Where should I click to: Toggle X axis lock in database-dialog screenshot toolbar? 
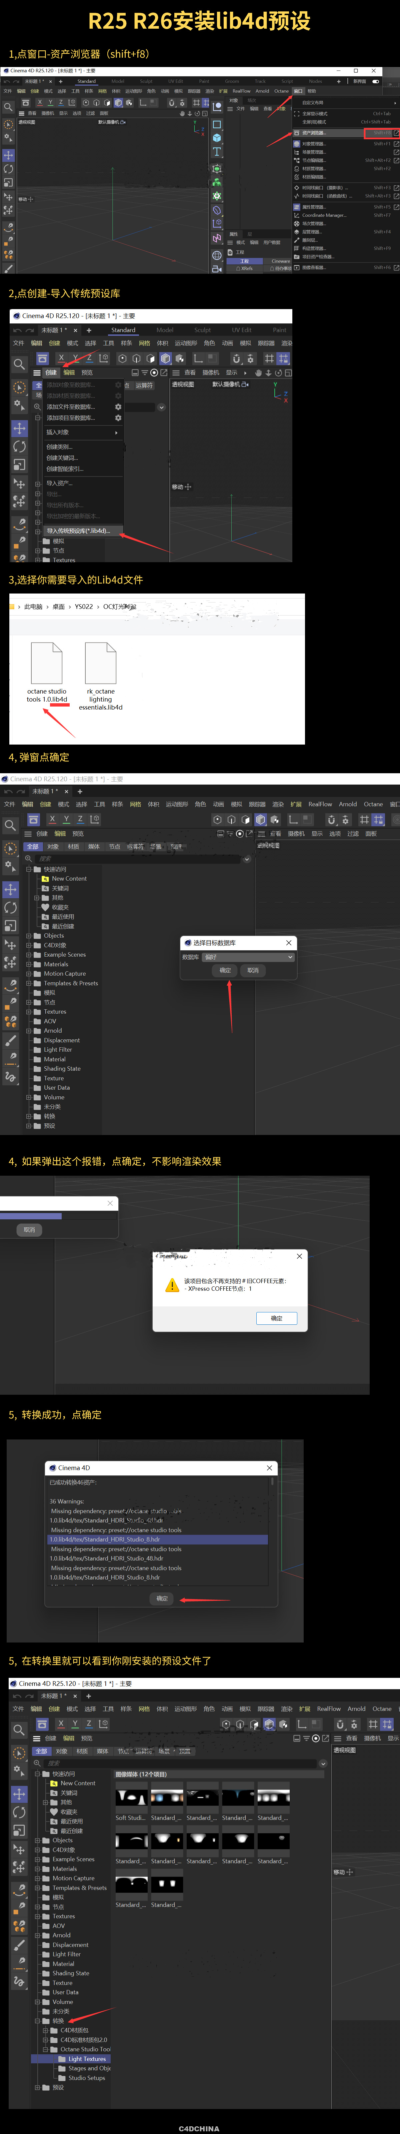[52, 819]
